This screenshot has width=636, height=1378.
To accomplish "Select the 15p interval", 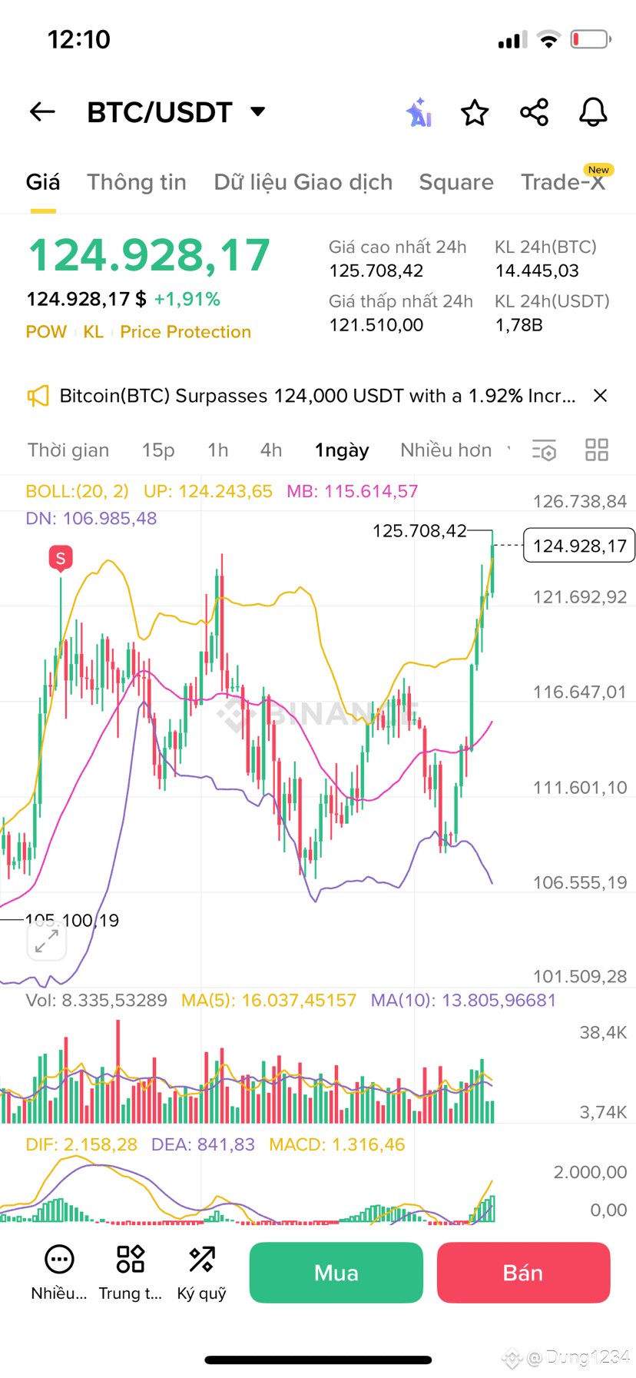I will (x=158, y=450).
